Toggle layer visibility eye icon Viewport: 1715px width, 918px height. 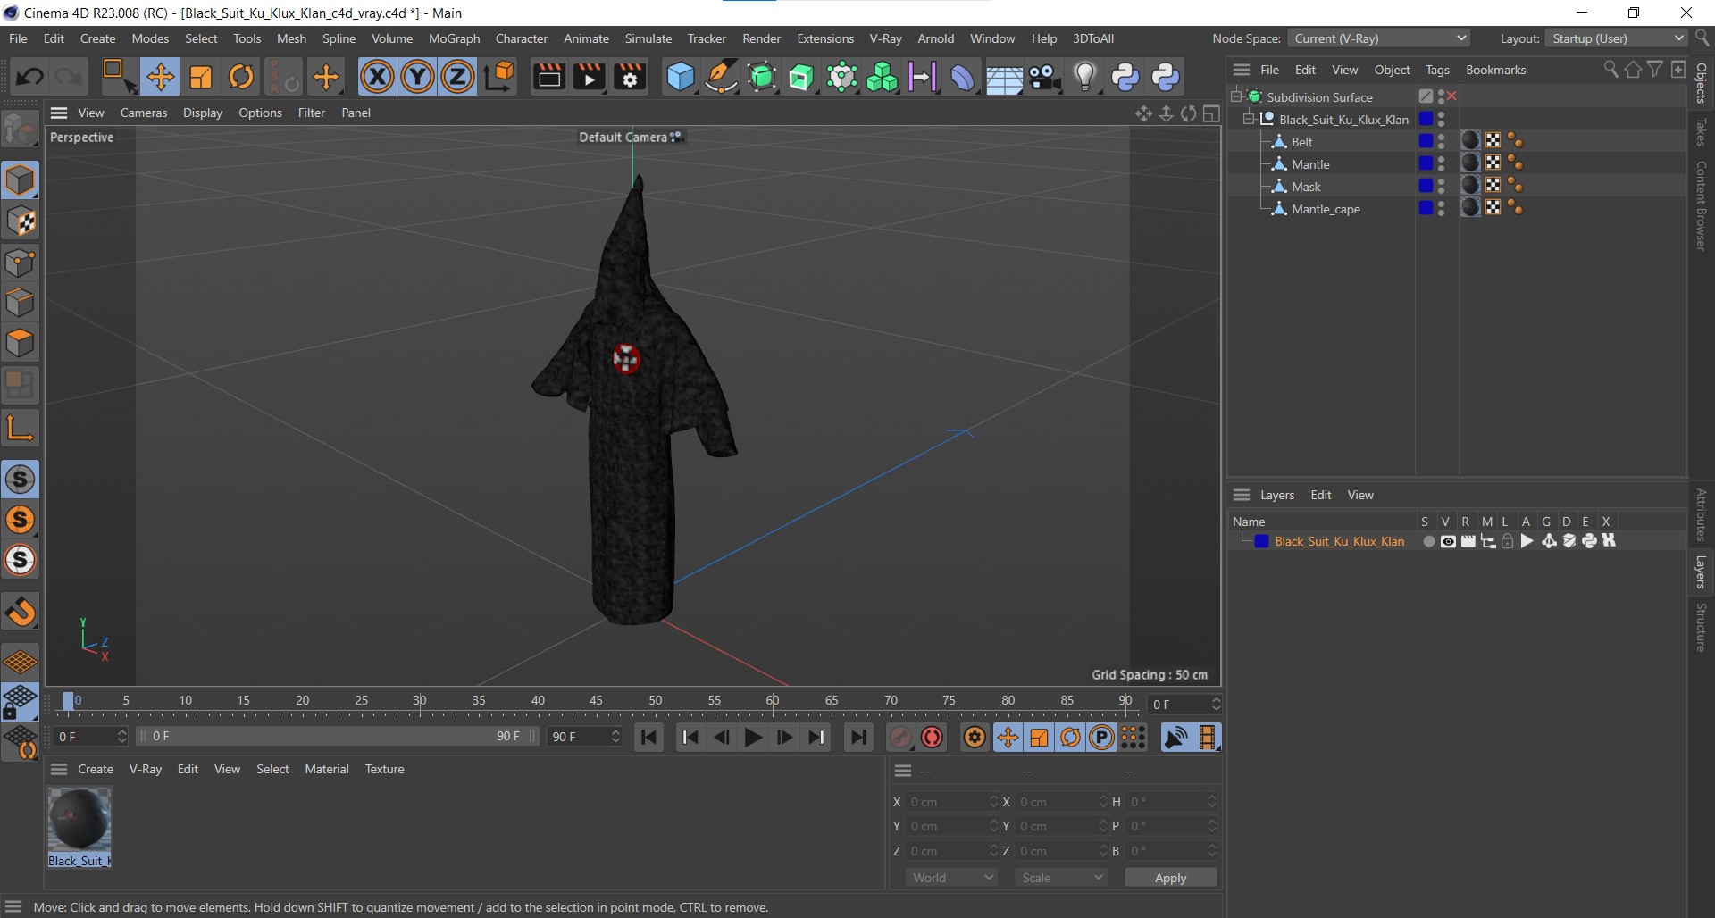coord(1448,541)
